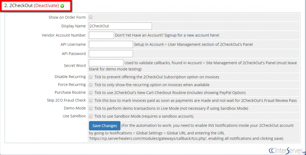Enable the Demo Mode checkbox
306x155 pixels.
(x=91, y=108)
